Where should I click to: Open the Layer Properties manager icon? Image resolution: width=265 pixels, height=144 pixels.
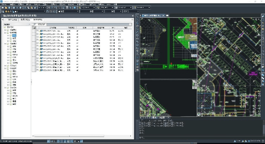[3, 12]
